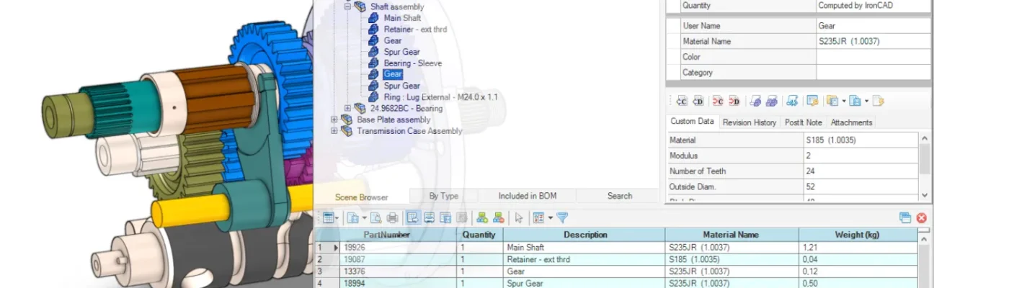Expand the Base Plate assembly node
The image size is (1009, 288).
tap(334, 120)
